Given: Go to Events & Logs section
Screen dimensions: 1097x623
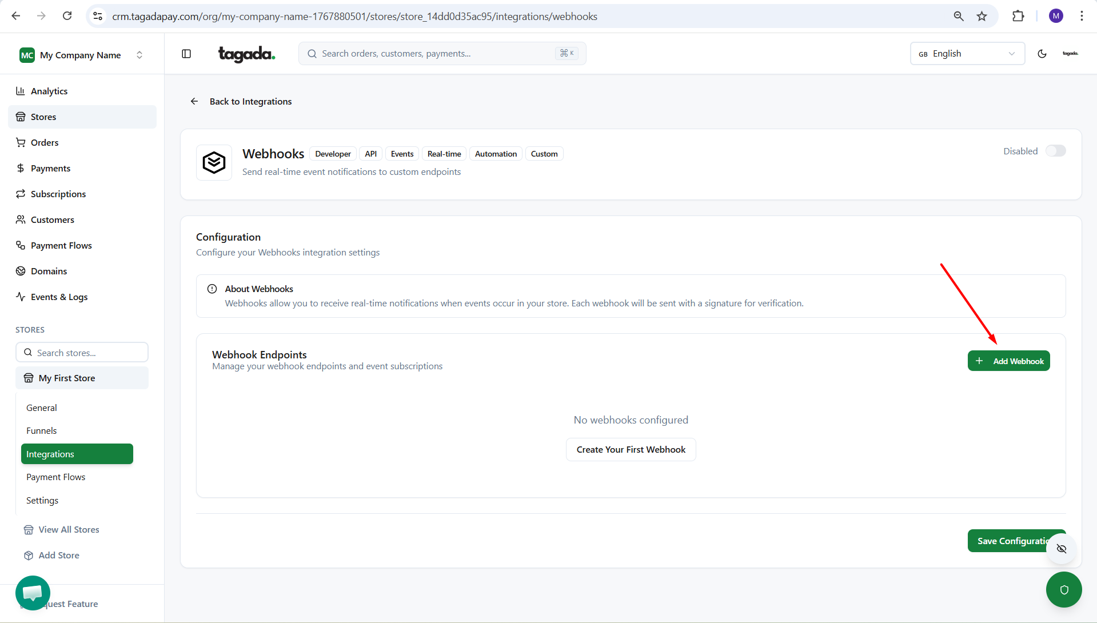Looking at the screenshot, I should pos(59,297).
